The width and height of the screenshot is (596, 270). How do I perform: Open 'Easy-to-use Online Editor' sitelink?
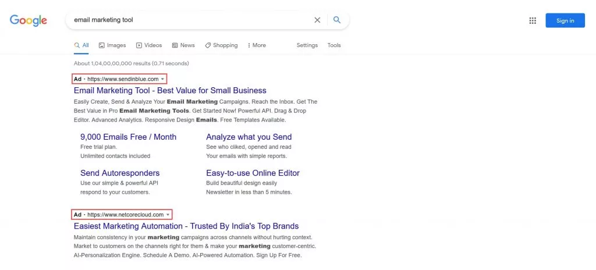(253, 173)
